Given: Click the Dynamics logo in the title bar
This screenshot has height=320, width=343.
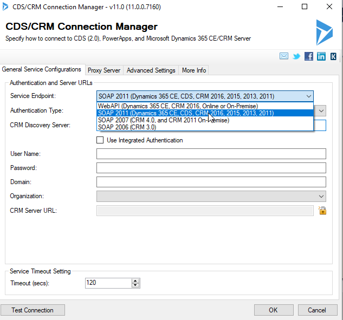Looking at the screenshot, I should point(5,7).
